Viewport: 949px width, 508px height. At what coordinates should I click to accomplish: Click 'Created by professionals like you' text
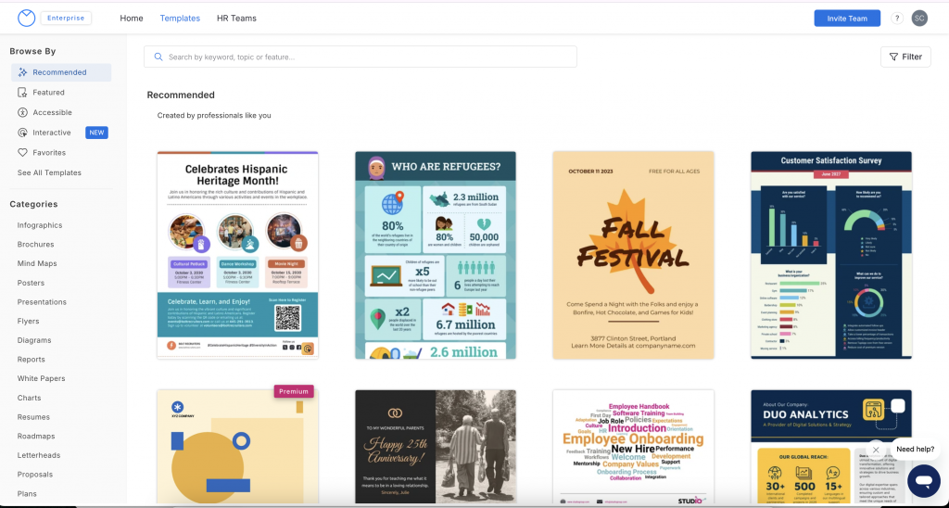click(214, 115)
